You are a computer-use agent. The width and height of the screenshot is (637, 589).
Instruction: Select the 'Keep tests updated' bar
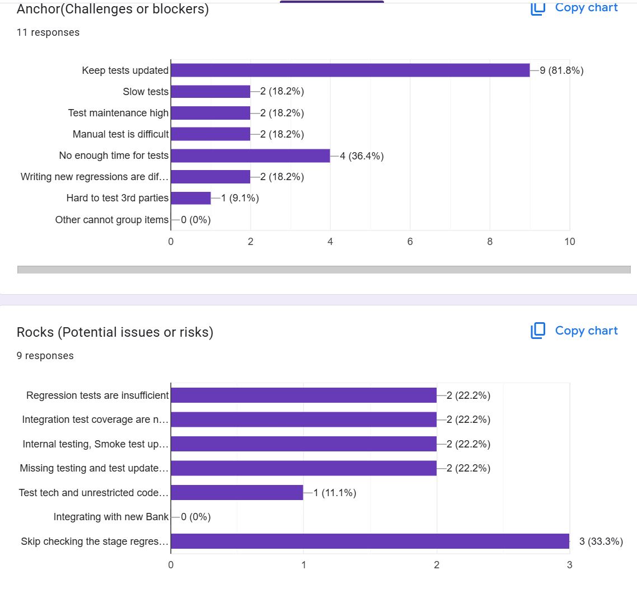(350, 70)
